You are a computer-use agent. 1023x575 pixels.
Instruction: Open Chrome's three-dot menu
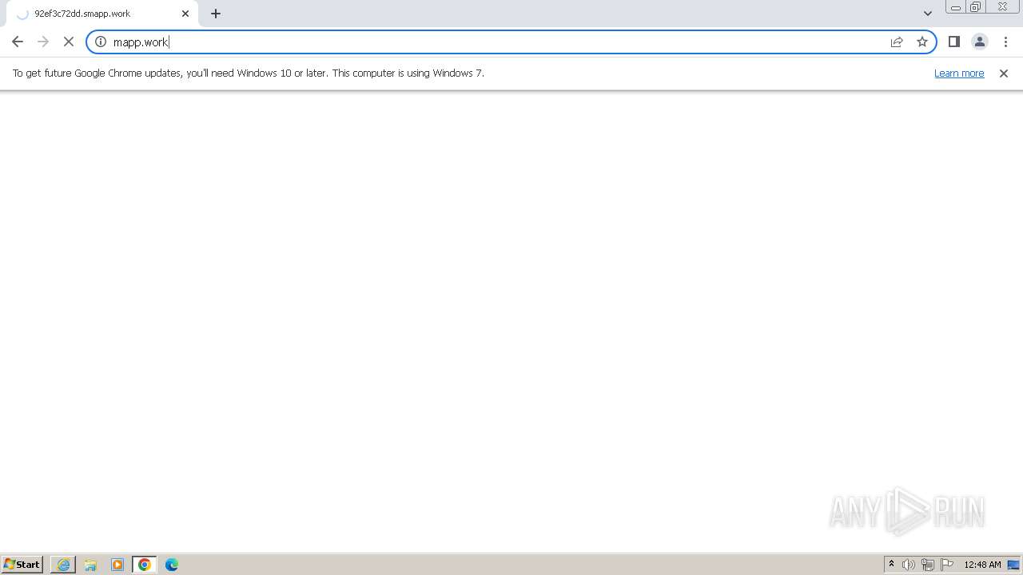pos(1005,42)
